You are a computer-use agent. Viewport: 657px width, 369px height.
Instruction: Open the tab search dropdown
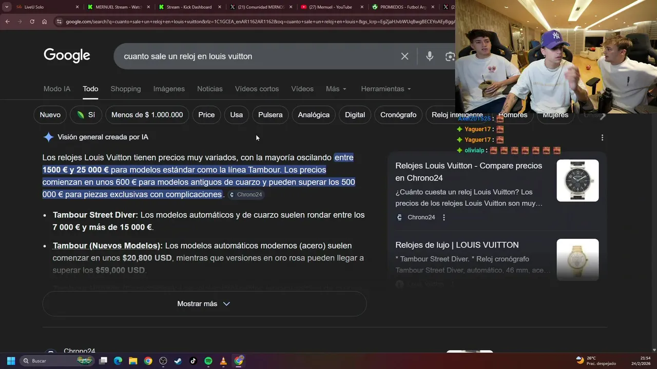pyautogui.click(x=7, y=7)
